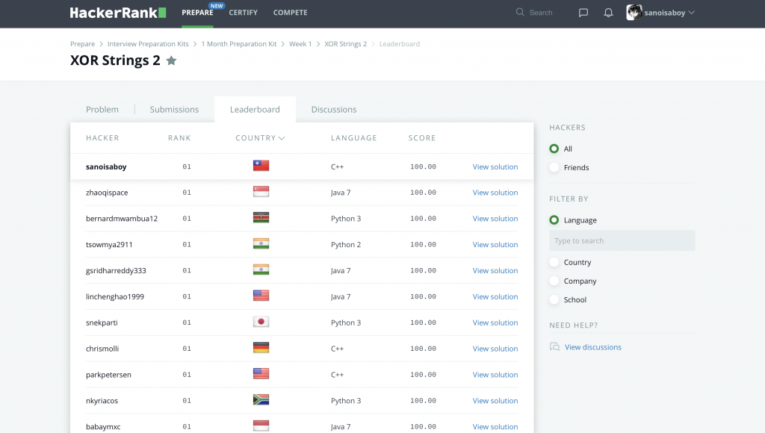
Task: Click the Score column header
Action: 422,138
